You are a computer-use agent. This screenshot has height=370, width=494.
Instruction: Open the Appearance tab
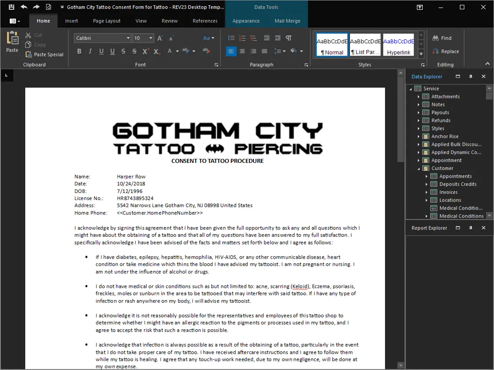(246, 21)
